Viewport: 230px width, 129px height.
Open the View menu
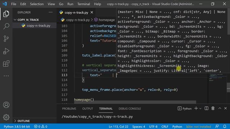coord(51,4)
